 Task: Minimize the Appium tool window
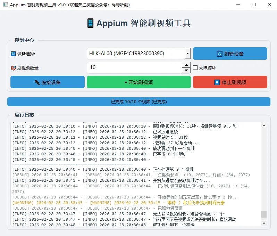pos(238,5)
